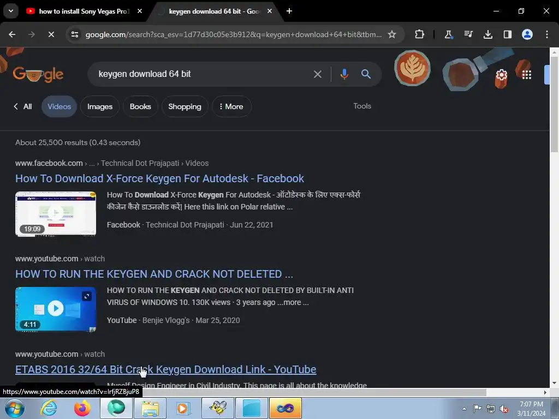Go back to the previous page
The image size is (559, 419).
12,34
